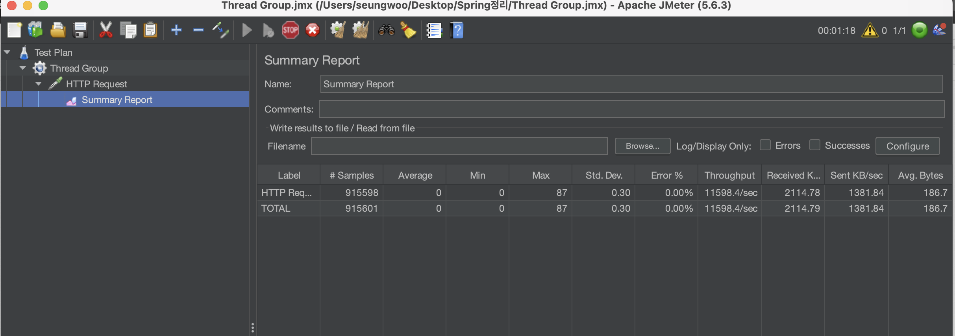Click Start no pauses icon
The height and width of the screenshot is (336, 955).
[x=268, y=30]
